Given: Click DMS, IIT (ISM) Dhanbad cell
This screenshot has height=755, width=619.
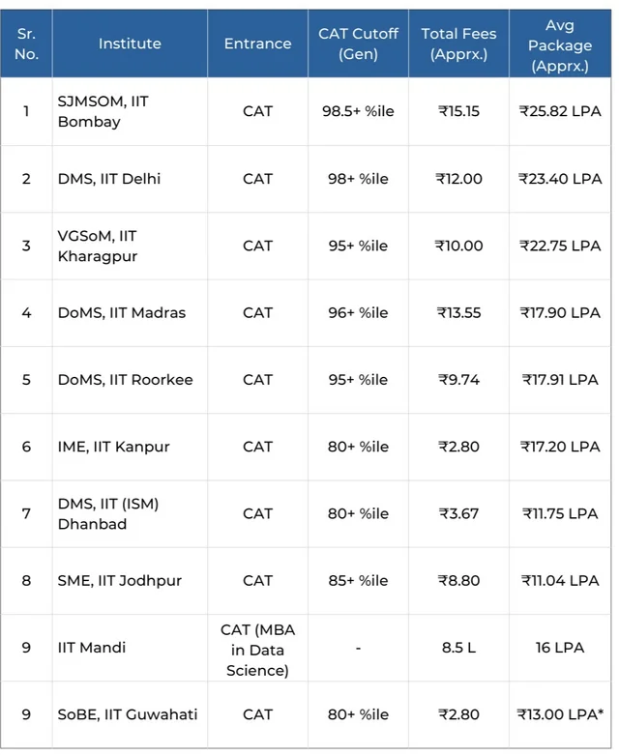Looking at the screenshot, I should [x=108, y=513].
